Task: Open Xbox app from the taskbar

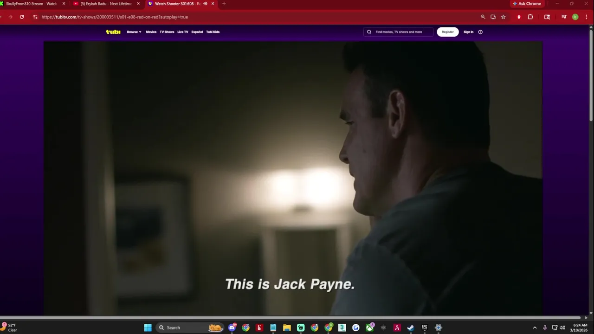Action: point(369,328)
